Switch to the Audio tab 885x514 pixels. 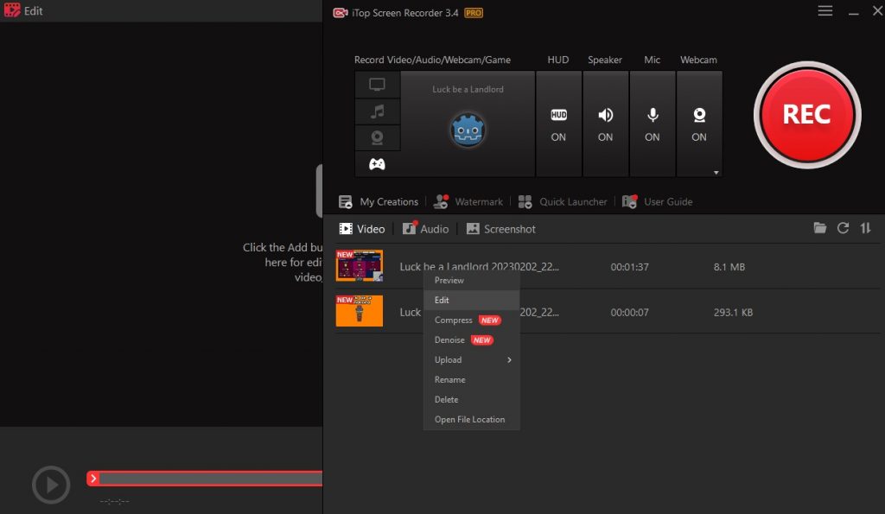coord(425,229)
